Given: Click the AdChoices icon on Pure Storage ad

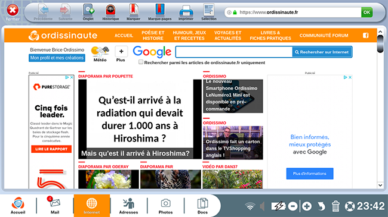Looking at the screenshot, I should (67, 77).
